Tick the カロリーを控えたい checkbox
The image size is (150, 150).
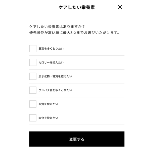click(33, 62)
